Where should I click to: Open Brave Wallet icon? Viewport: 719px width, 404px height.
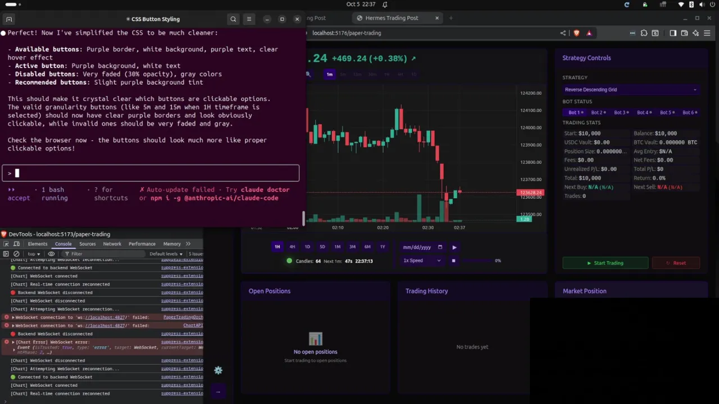[684, 33]
